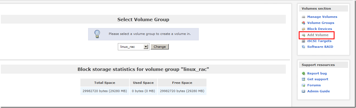
Task: Click the Free Space column header
Action: 182,83
